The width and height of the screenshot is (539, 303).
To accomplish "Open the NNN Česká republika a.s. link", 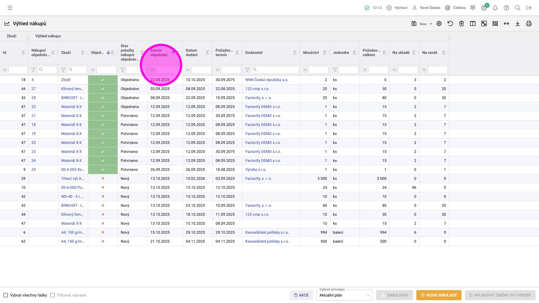I will 266,80.
